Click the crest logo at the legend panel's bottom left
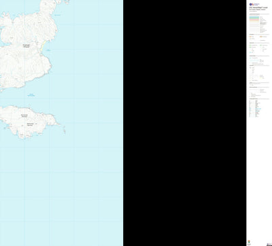This screenshot has width=272, height=246. tap(249, 243)
